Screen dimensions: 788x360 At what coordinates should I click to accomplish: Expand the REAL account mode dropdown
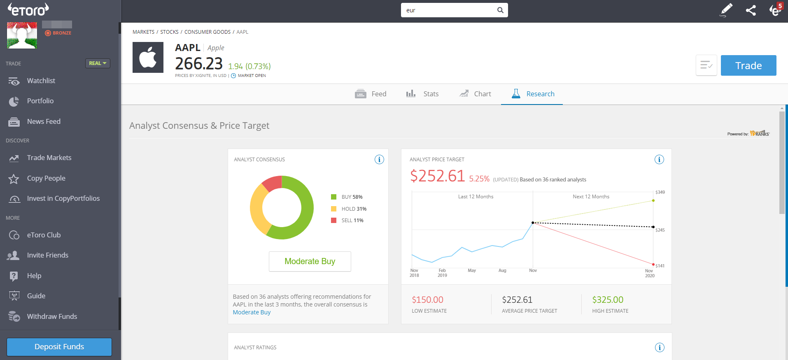click(98, 63)
